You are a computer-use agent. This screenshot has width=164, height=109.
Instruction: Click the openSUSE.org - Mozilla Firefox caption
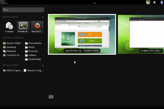[x=82, y=51]
